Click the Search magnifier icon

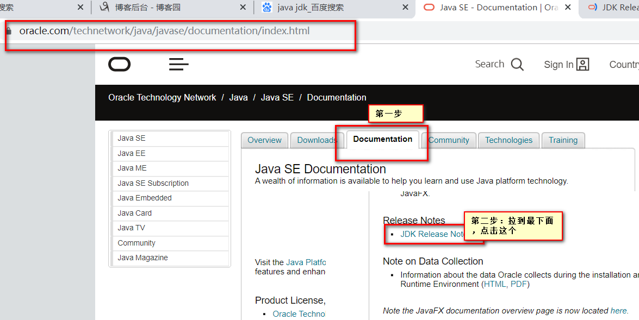pos(517,64)
